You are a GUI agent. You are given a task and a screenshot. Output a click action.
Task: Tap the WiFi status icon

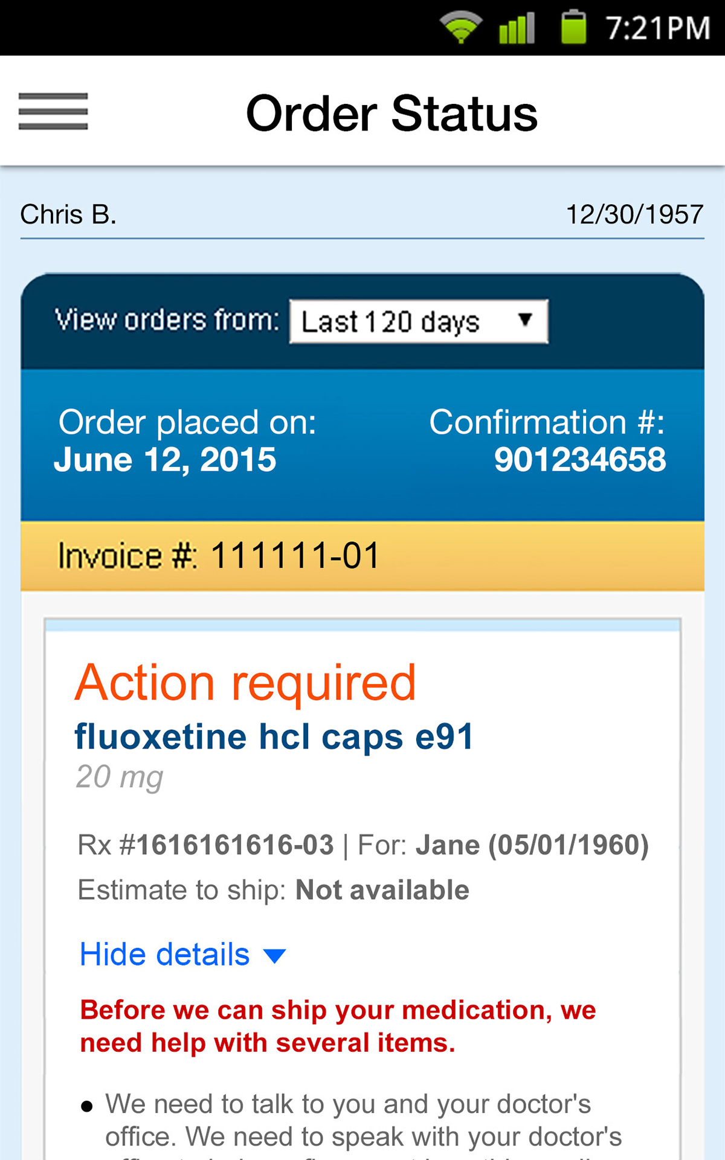(x=460, y=28)
